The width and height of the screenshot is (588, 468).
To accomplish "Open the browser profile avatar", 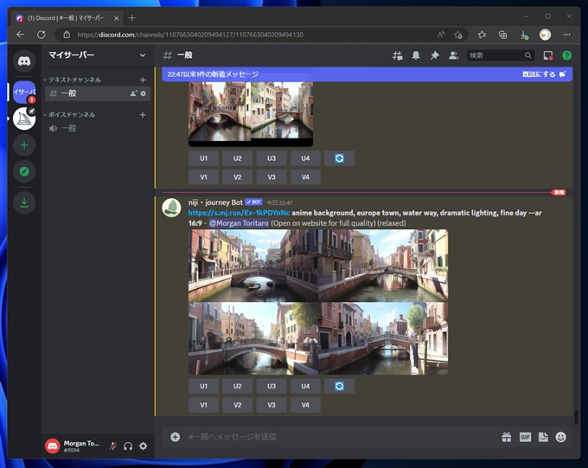I will click(x=545, y=35).
